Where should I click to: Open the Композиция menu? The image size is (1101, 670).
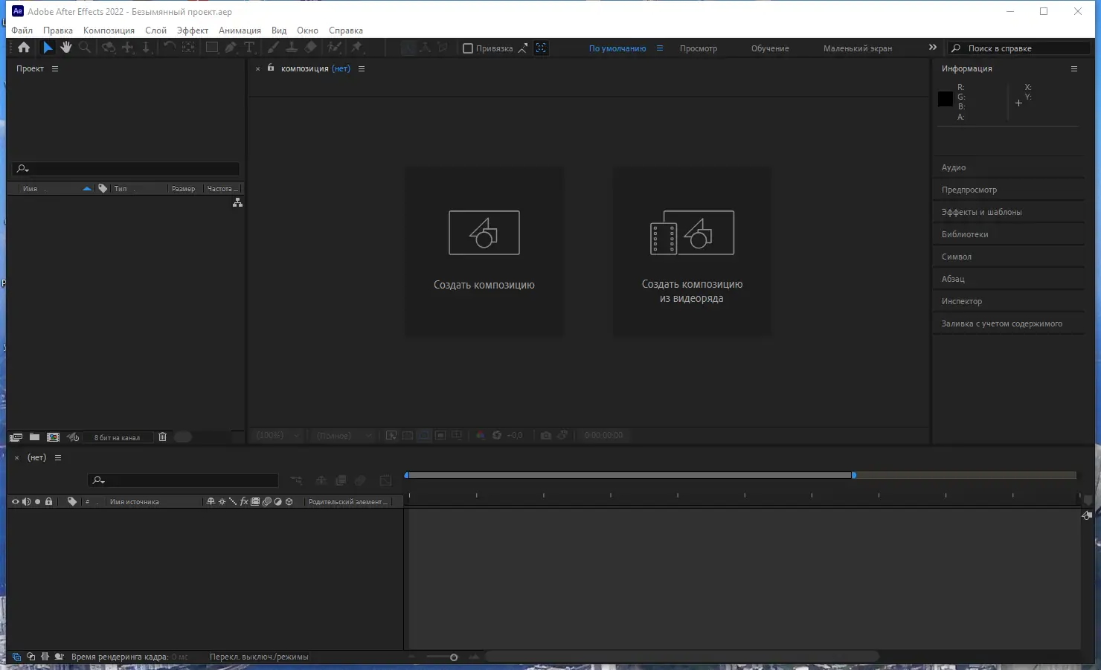tap(109, 30)
